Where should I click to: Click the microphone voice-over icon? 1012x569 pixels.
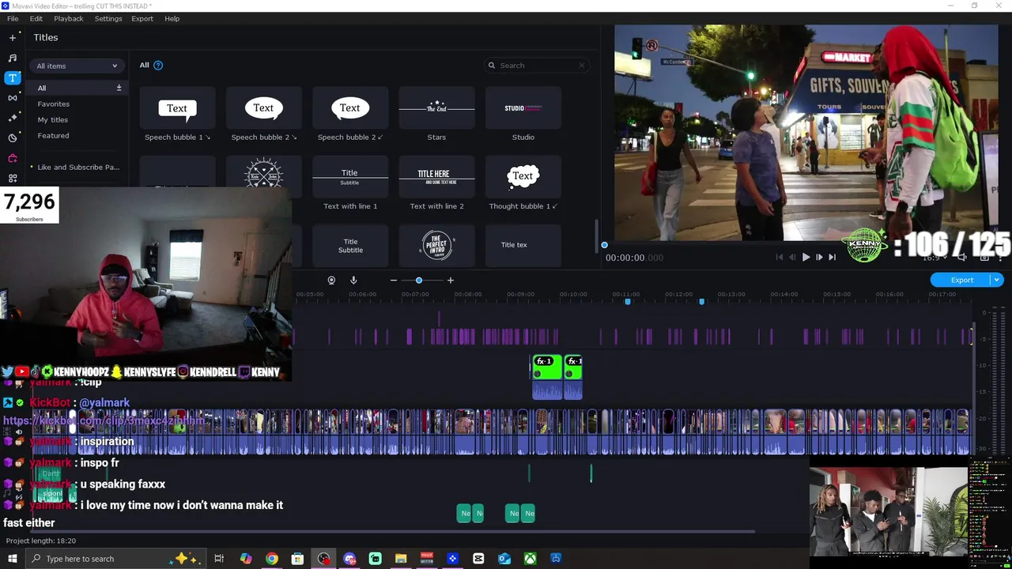pos(353,280)
